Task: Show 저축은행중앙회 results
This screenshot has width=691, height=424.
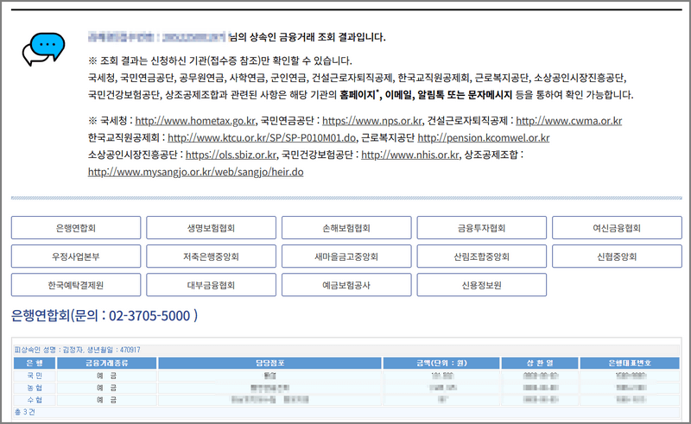Action: [x=211, y=256]
